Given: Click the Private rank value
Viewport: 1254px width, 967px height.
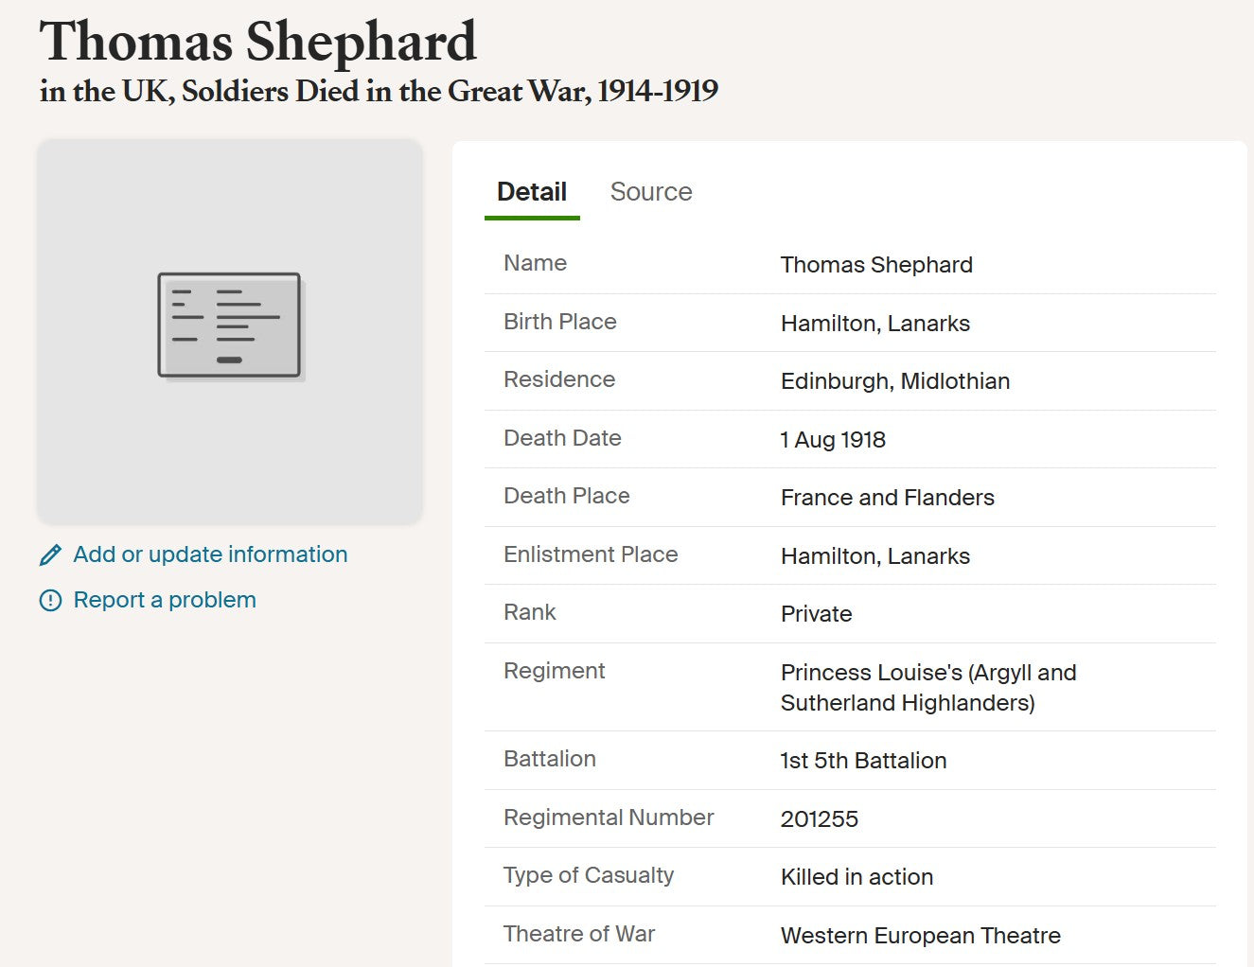Looking at the screenshot, I should click(817, 614).
